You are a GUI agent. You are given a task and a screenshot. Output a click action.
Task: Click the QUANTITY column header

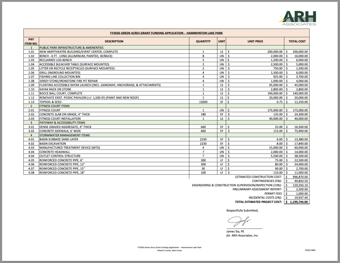click(203, 41)
